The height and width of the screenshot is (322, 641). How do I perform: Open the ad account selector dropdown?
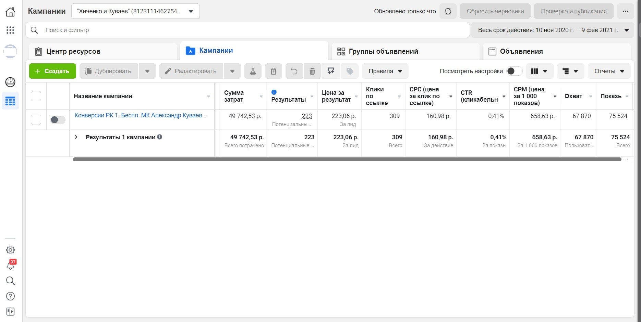135,11
